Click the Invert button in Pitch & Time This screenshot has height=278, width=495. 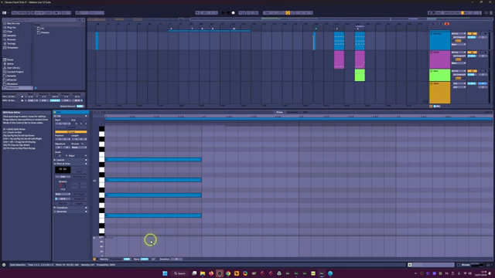click(x=79, y=171)
